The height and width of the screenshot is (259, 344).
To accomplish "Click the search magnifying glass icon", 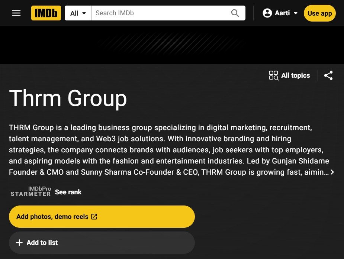I will [235, 13].
